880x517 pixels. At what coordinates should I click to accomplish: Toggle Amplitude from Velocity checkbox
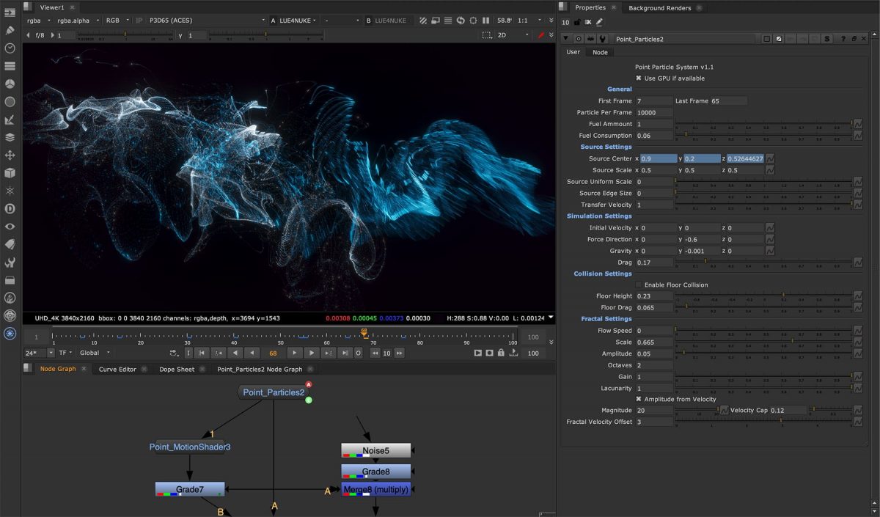[638, 399]
